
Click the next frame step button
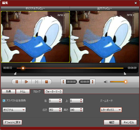pyautogui.click(x=36, y=82)
